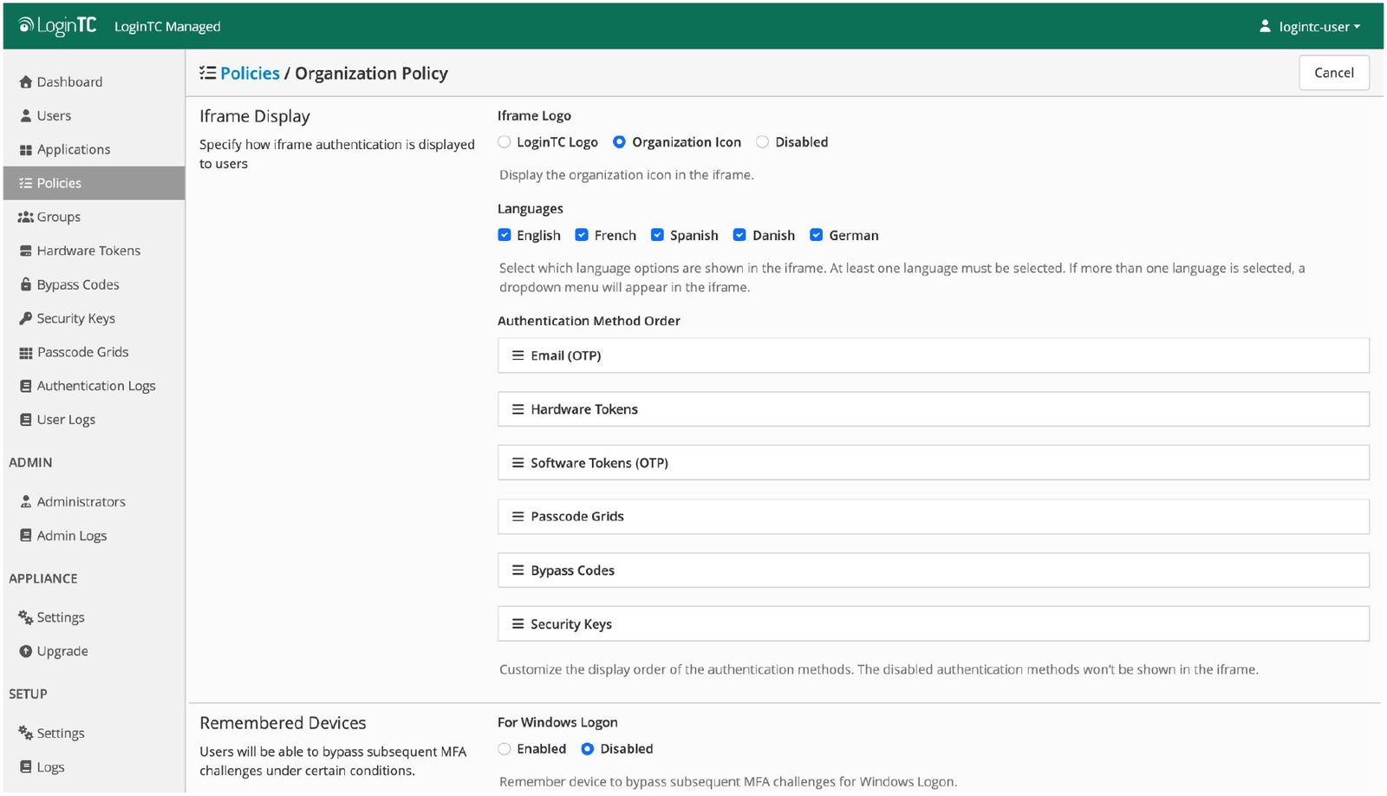This screenshot has height=796, width=1387.
Task: Select the LoginTC Logo radio option
Action: (505, 142)
